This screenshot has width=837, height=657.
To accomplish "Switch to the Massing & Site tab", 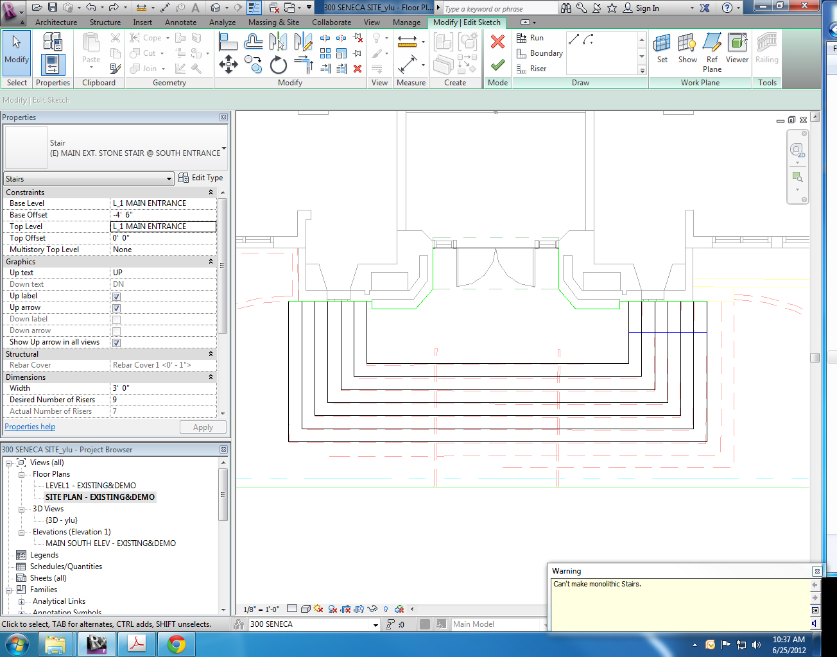I will (273, 22).
